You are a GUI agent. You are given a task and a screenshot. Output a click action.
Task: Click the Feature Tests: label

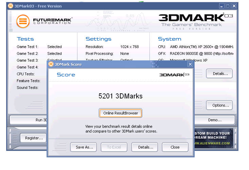point(29,81)
